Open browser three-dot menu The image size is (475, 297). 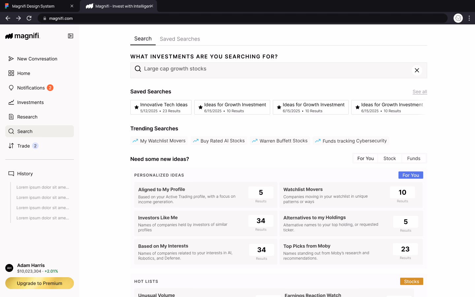[469, 18]
